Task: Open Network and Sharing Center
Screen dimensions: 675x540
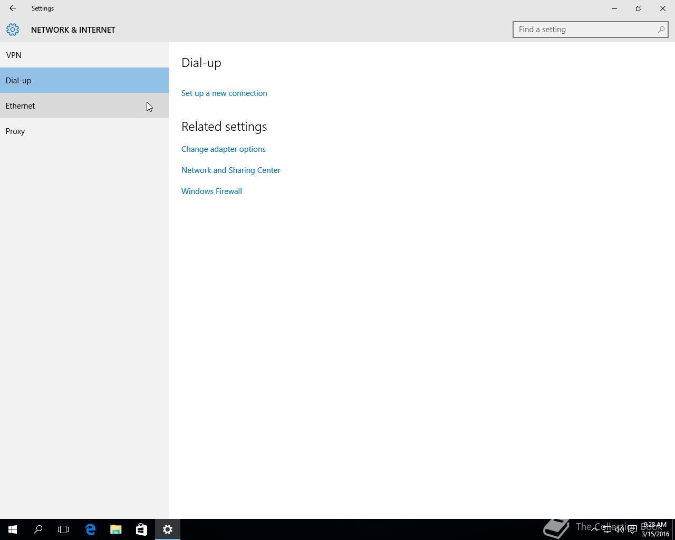Action: [231, 170]
